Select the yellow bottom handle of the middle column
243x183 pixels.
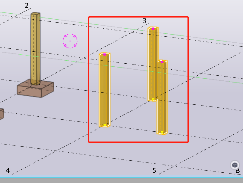pos(105,125)
